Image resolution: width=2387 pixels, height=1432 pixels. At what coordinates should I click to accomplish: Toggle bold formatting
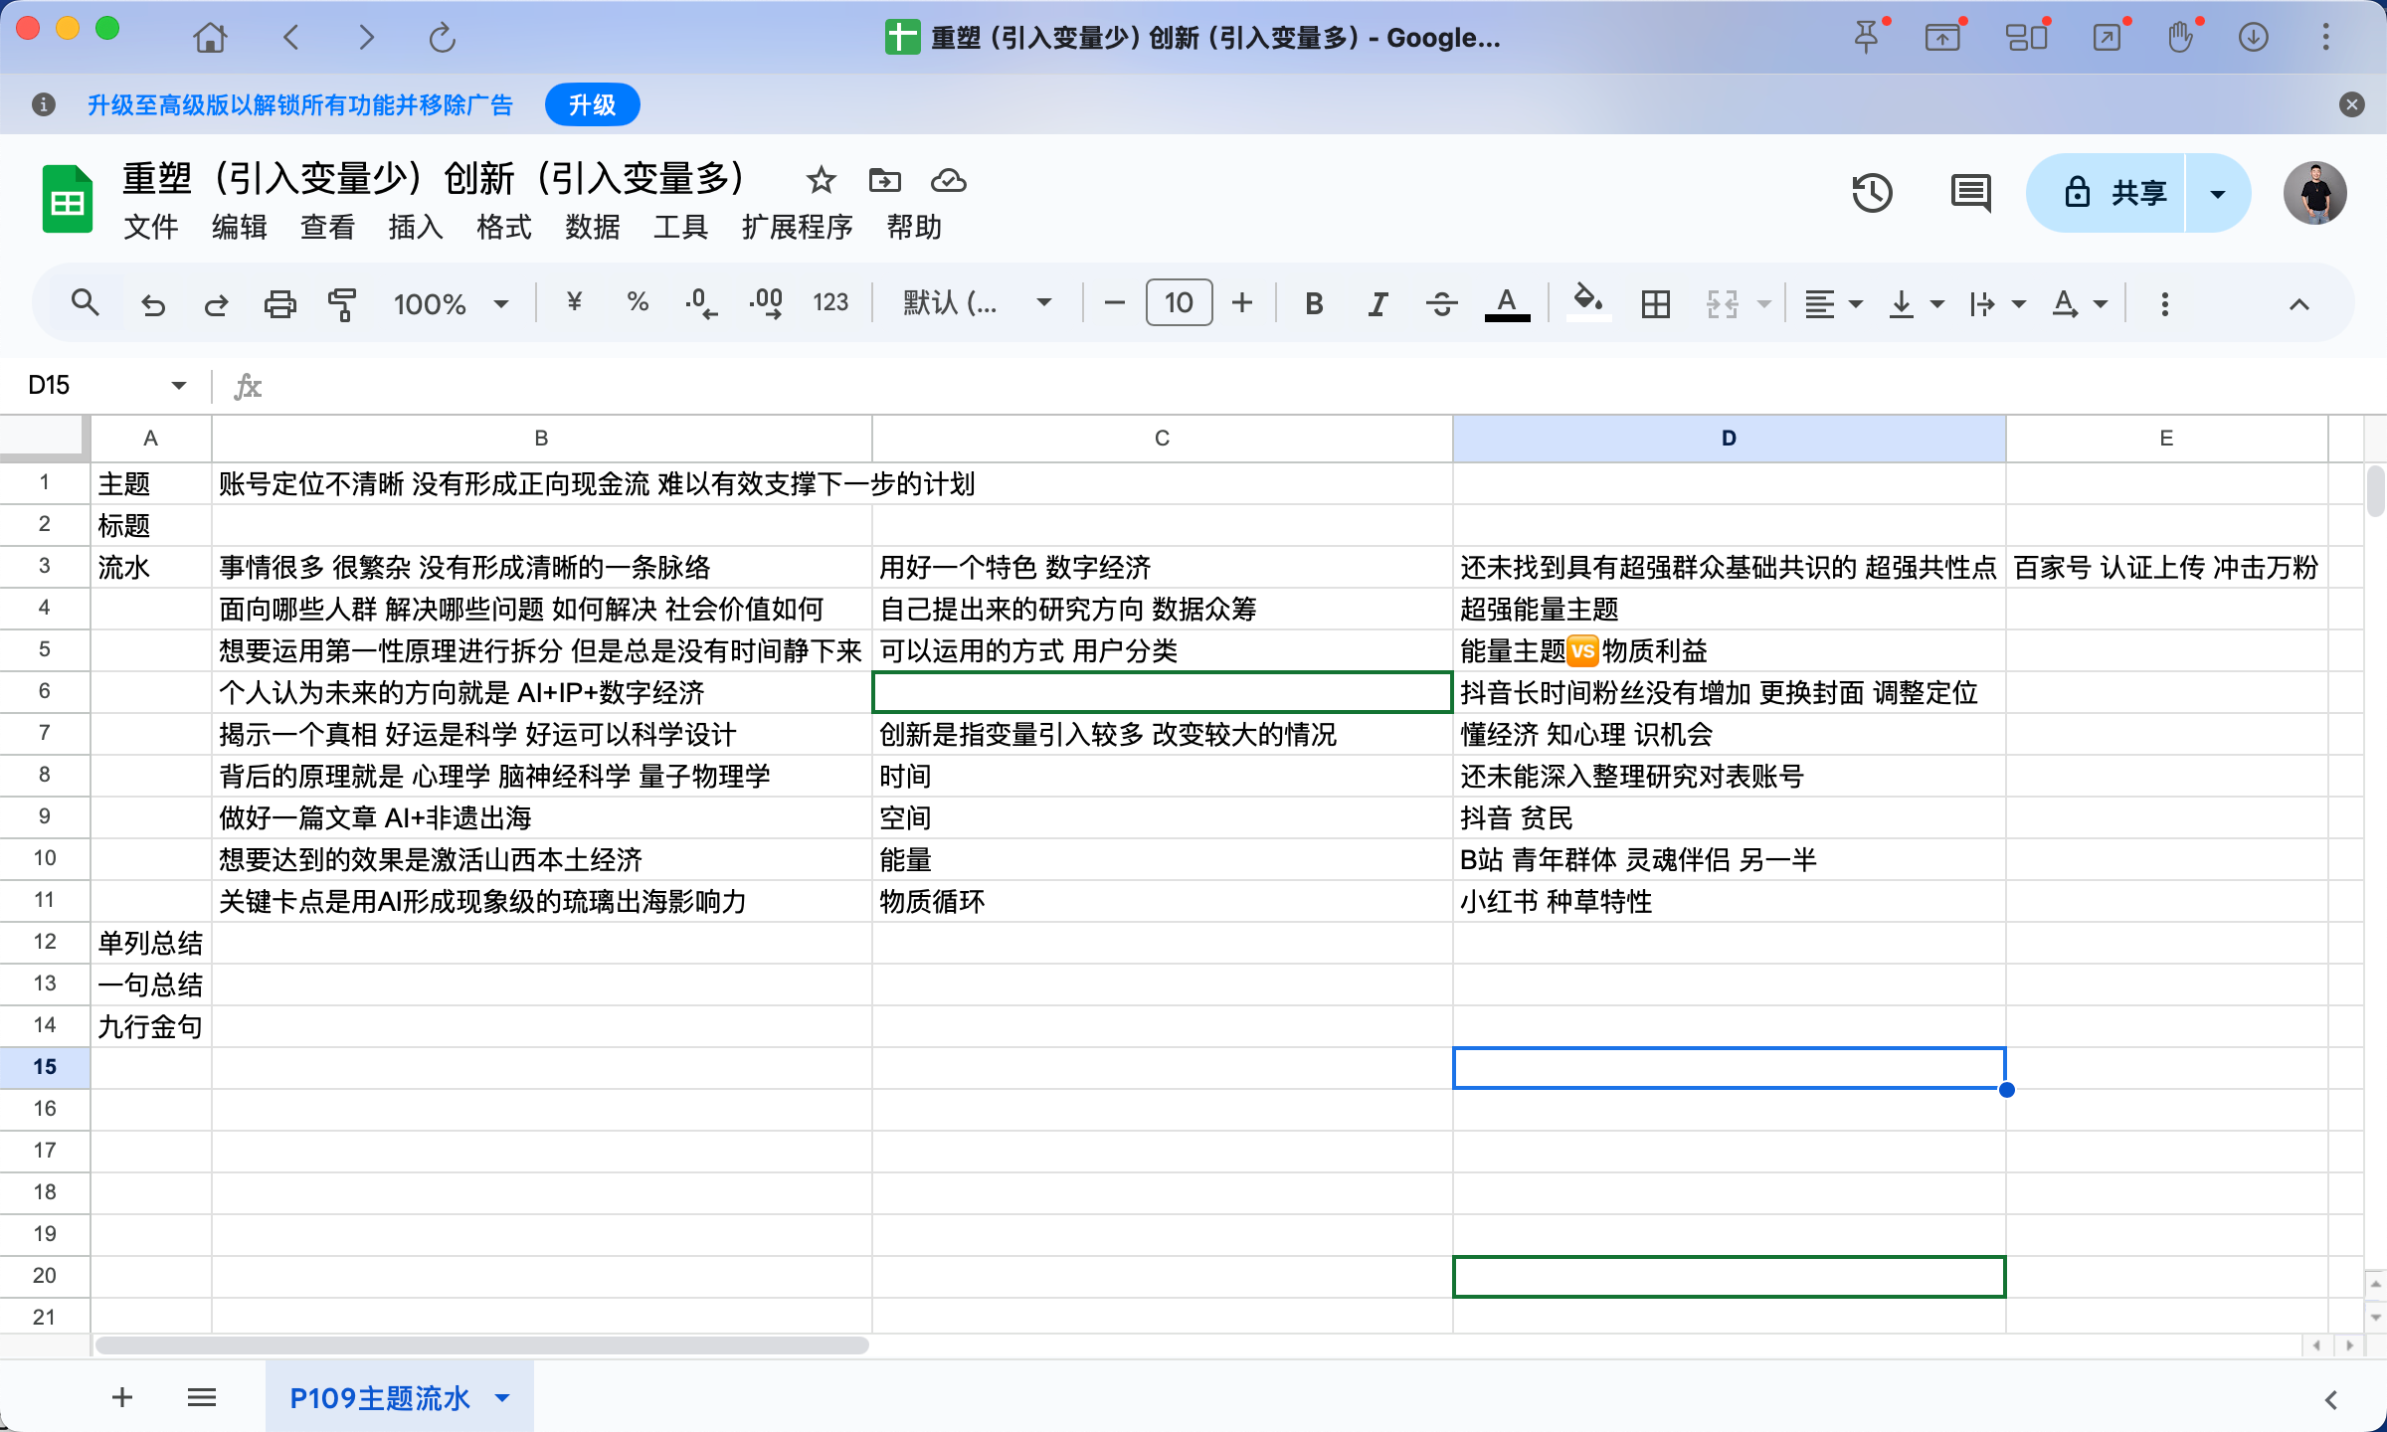[1314, 303]
